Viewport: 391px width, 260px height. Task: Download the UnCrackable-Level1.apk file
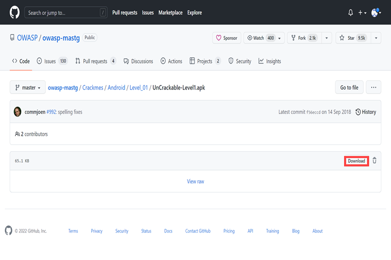(x=357, y=161)
